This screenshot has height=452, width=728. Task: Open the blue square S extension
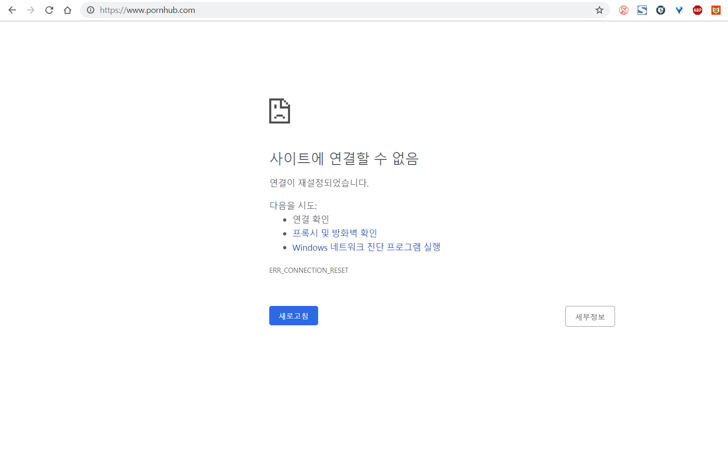click(x=642, y=10)
